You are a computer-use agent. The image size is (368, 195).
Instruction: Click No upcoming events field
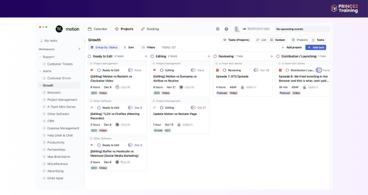302,29
